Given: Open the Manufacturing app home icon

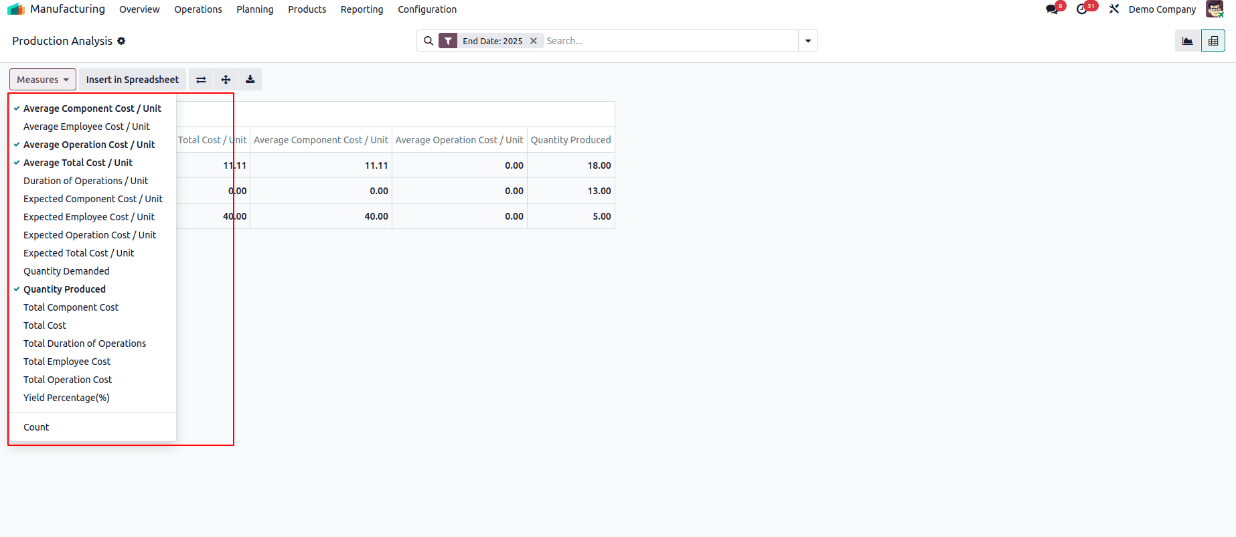Looking at the screenshot, I should tap(16, 9).
